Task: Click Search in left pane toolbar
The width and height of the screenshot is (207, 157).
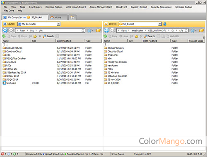Action: pyautogui.click(x=48, y=36)
